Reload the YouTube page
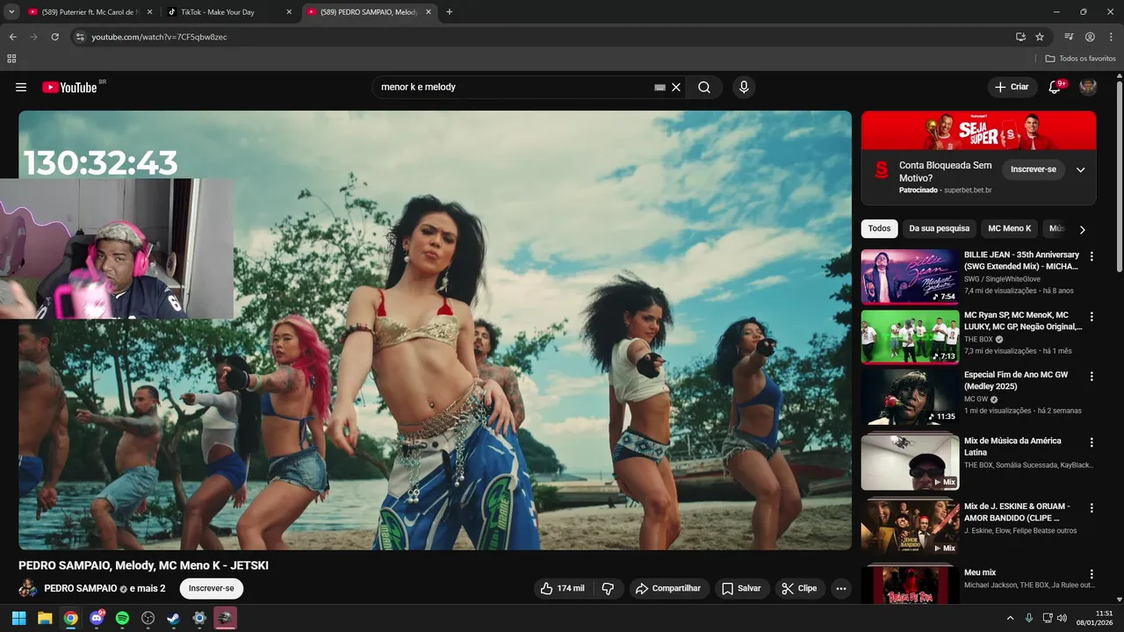The image size is (1124, 632). 54,37
